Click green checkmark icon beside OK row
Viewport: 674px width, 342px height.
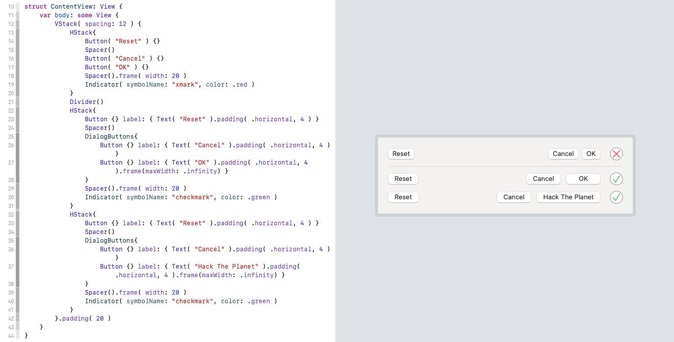pos(616,179)
